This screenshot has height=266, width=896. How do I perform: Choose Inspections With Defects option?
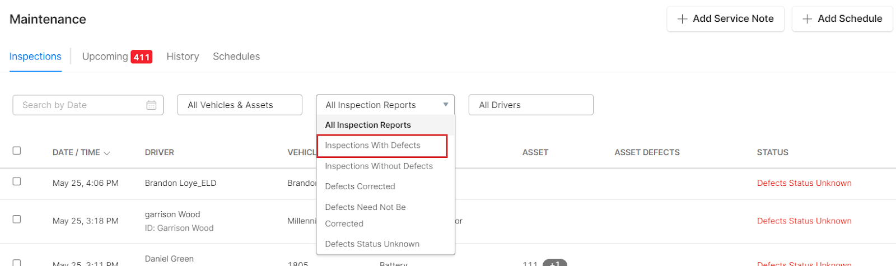pyautogui.click(x=372, y=146)
